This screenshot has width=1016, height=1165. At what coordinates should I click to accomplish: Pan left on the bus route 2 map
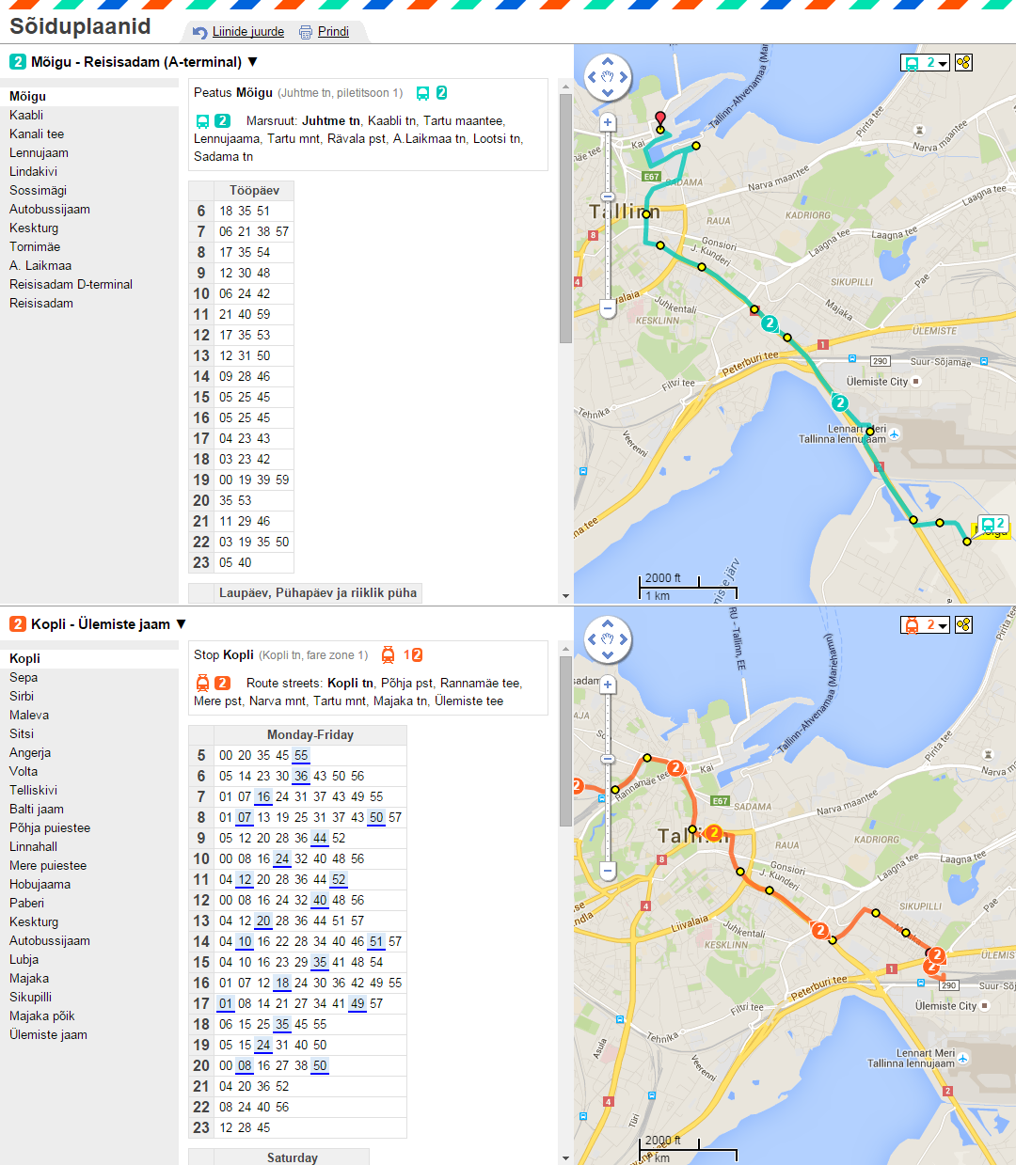click(x=592, y=77)
